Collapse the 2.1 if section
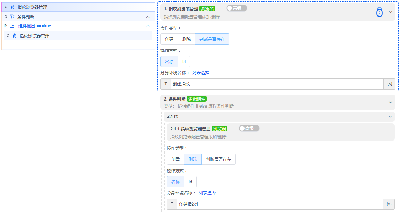Image resolution: width=400 pixels, height=213 pixels. [390, 116]
